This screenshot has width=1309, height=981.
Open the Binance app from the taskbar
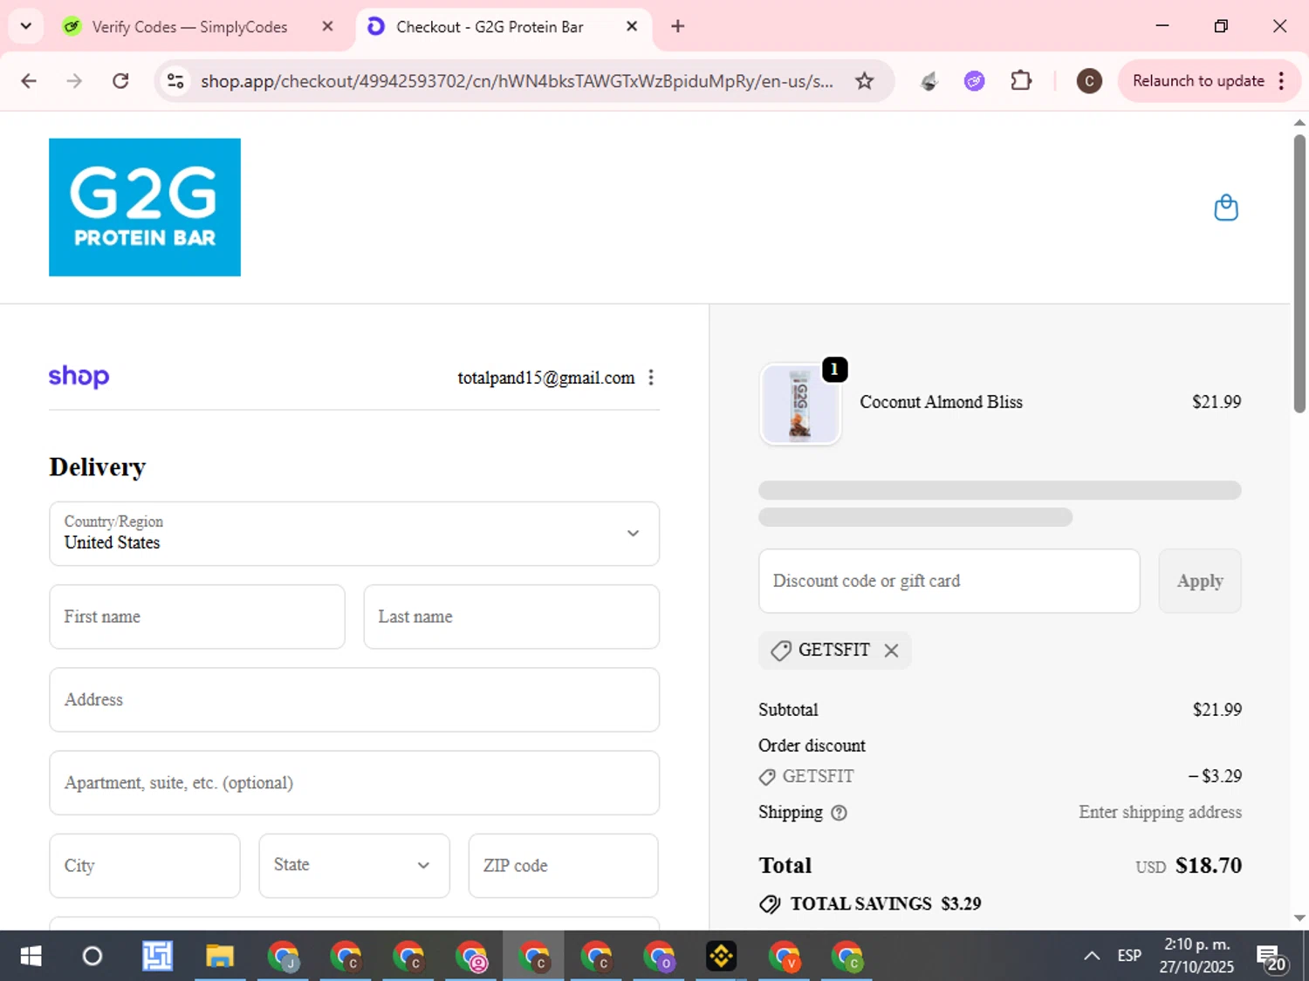[722, 957]
